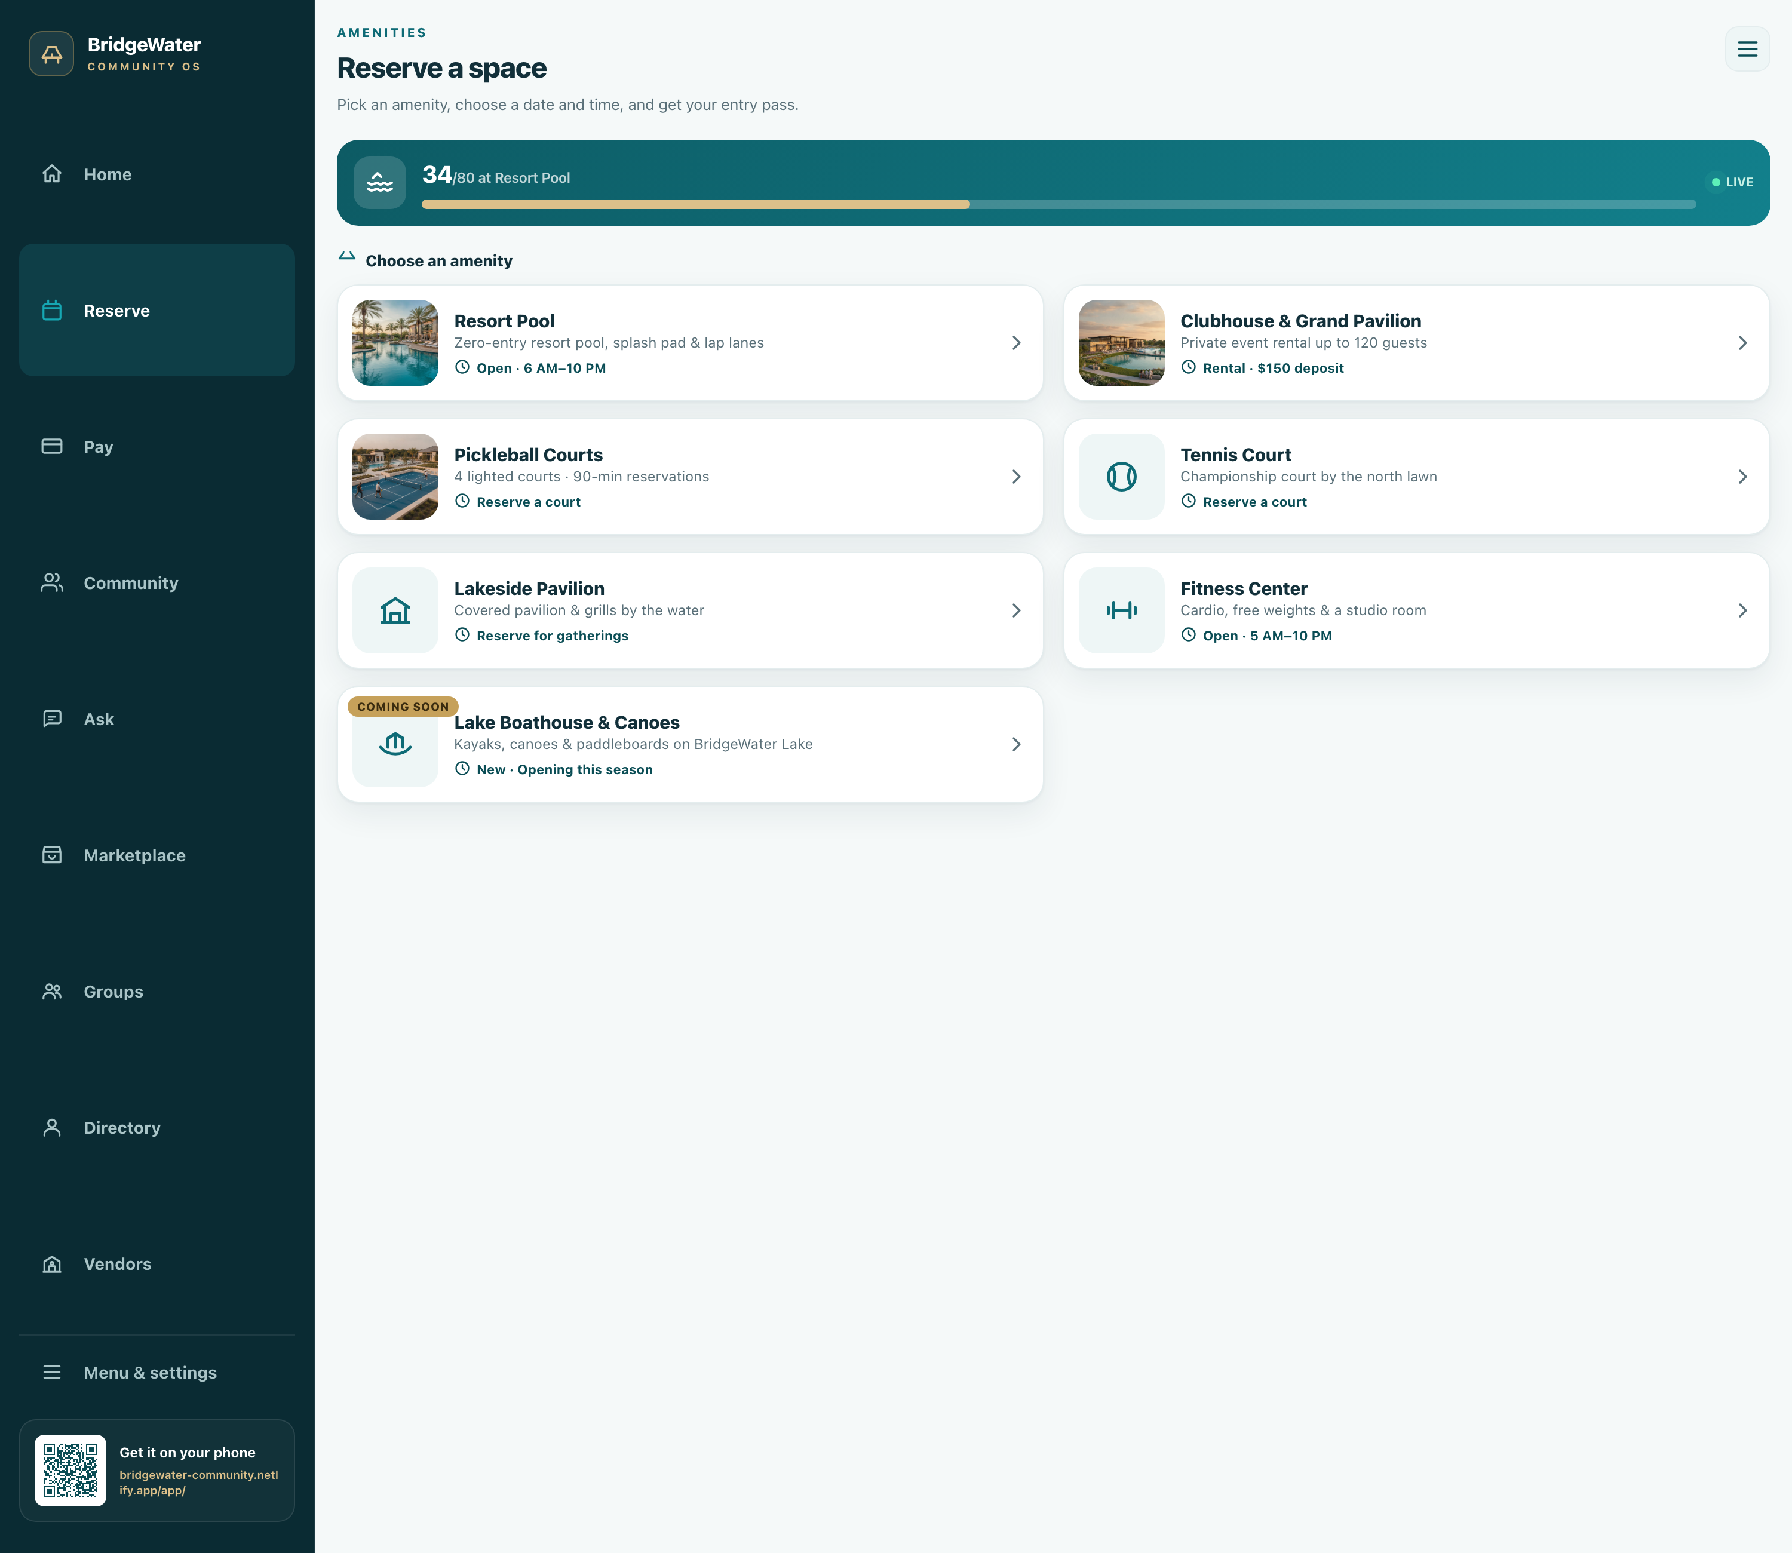Select Lake Boathouse & Canoes title

click(x=567, y=722)
